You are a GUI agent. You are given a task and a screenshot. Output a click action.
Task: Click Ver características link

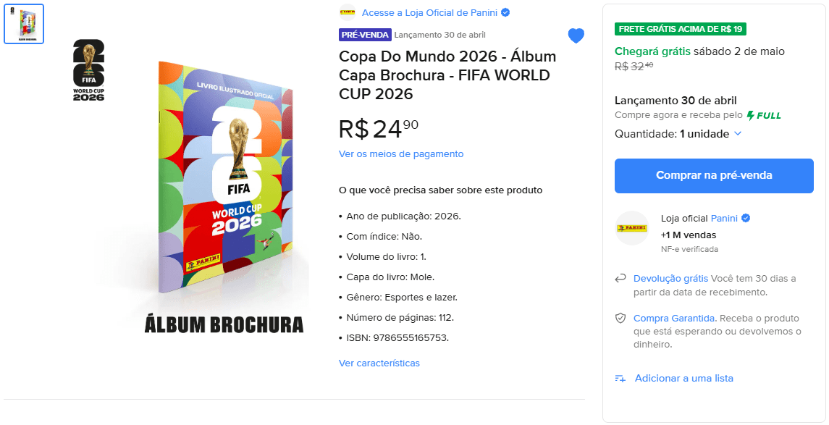379,363
